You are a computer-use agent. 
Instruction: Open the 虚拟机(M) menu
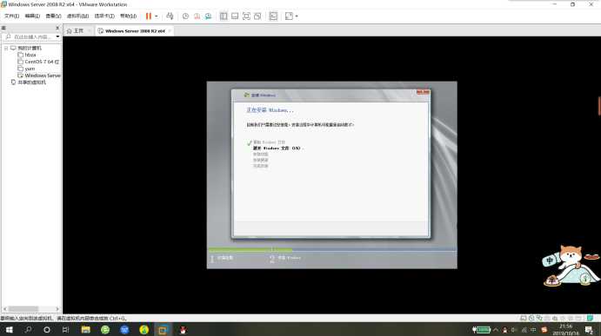point(77,16)
